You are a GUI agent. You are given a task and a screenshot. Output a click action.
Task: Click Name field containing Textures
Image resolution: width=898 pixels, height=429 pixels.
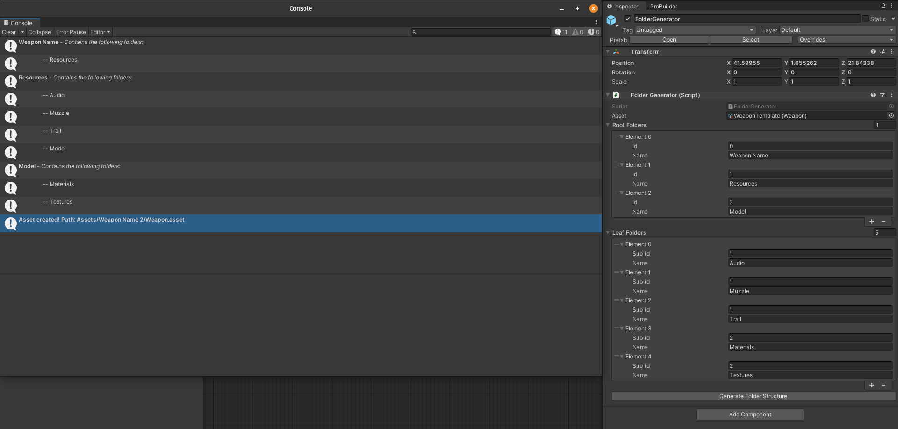point(810,375)
